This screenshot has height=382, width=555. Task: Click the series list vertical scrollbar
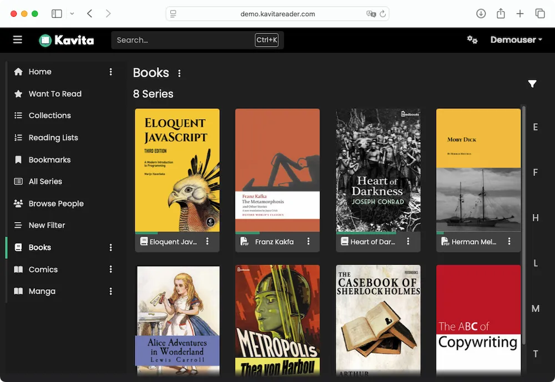point(524,225)
